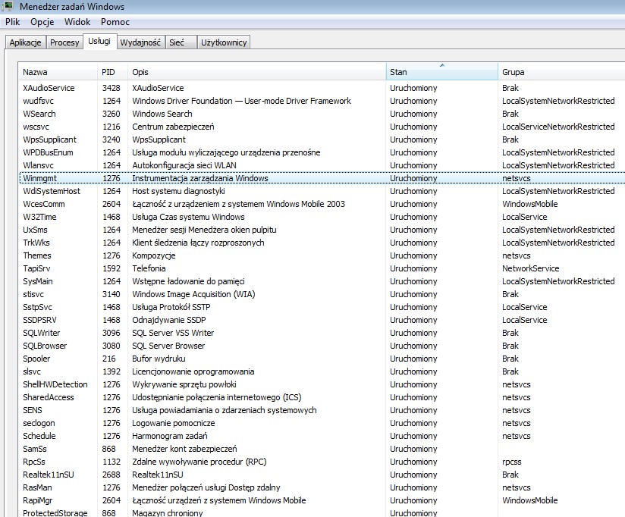The image size is (625, 517).
Task: Select the TrkWks service name
Action: (36, 243)
